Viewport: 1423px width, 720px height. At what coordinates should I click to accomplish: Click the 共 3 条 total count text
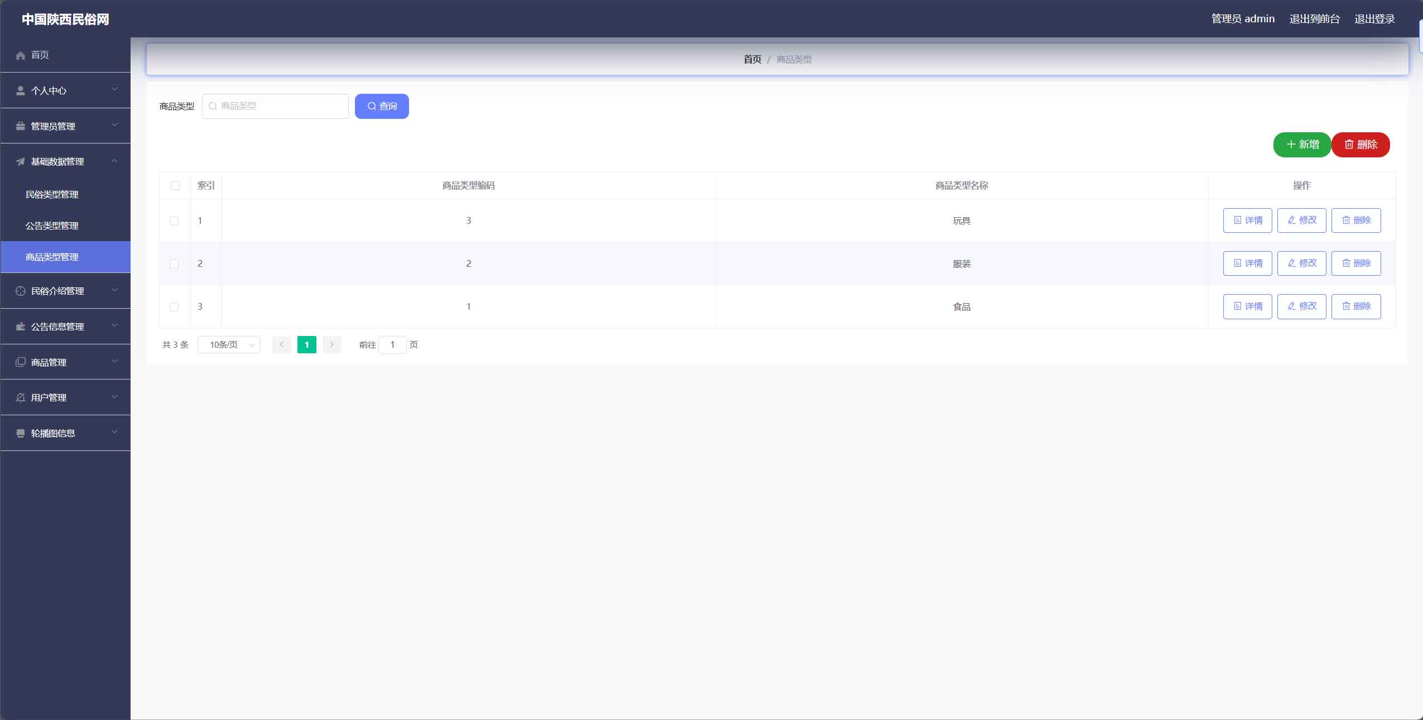pyautogui.click(x=175, y=345)
